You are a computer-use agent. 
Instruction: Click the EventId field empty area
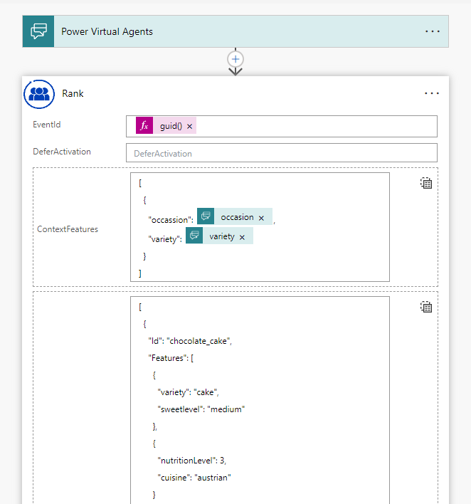(313, 126)
